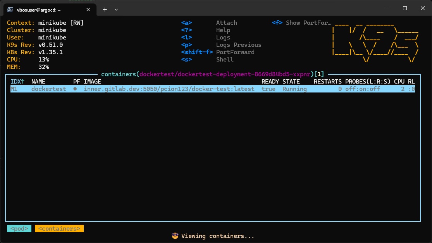The height and width of the screenshot is (243, 432).
Task: Click the 'true' ready value
Action: (268, 89)
